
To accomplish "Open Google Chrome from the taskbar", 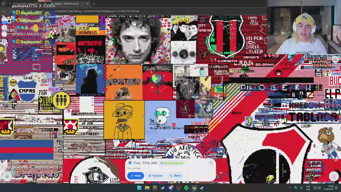I will [194, 188].
